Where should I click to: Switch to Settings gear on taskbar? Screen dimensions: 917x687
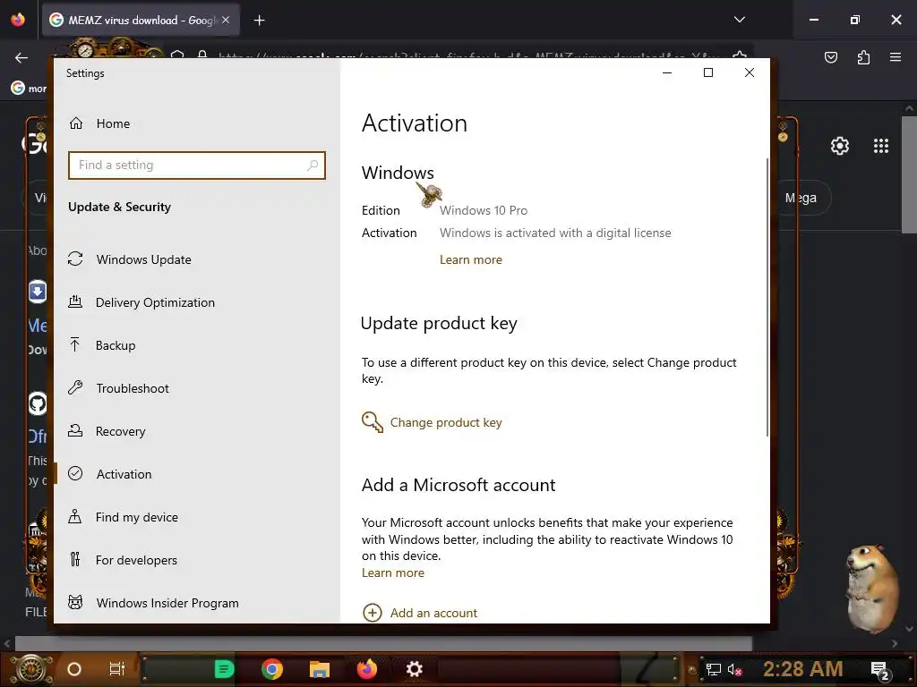[x=414, y=669]
